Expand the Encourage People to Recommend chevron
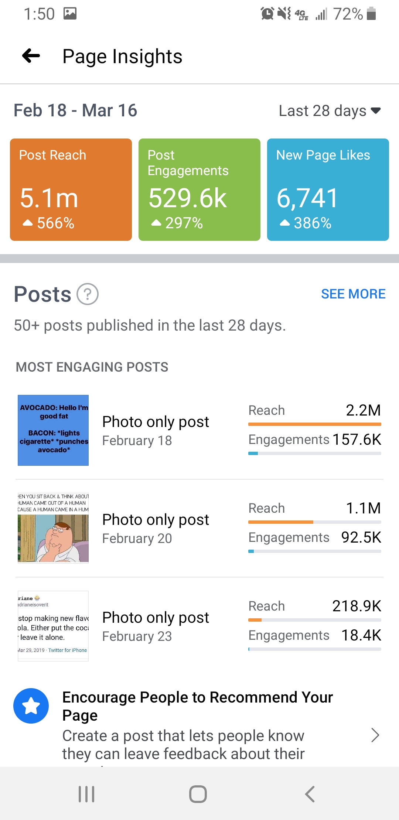 click(x=375, y=735)
